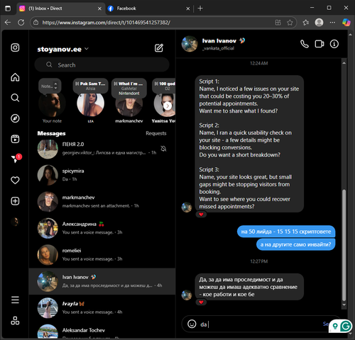The image size is (355, 340).
Task: Open Meta apps grid icon
Action: (15, 320)
